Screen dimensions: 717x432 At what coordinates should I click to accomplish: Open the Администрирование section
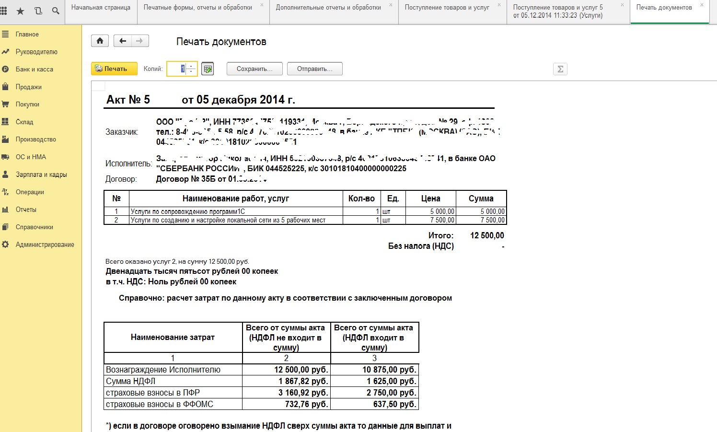(45, 245)
